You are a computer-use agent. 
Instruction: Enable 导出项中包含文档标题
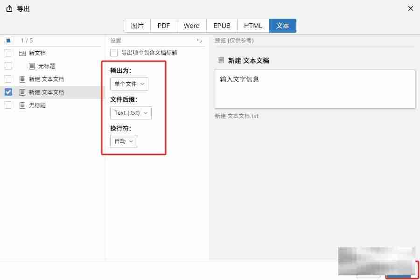[x=113, y=53]
